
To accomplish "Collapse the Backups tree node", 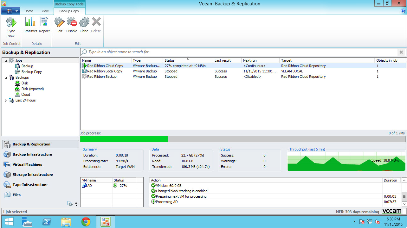I will [x=6, y=77].
